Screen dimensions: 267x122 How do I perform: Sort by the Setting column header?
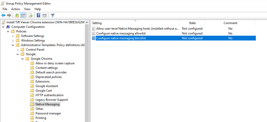[135, 23]
